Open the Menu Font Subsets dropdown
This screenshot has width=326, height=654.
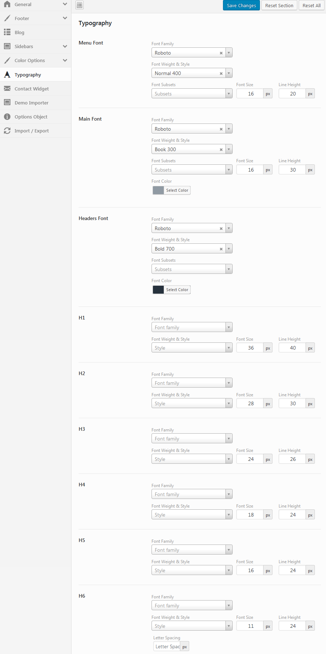pos(192,94)
